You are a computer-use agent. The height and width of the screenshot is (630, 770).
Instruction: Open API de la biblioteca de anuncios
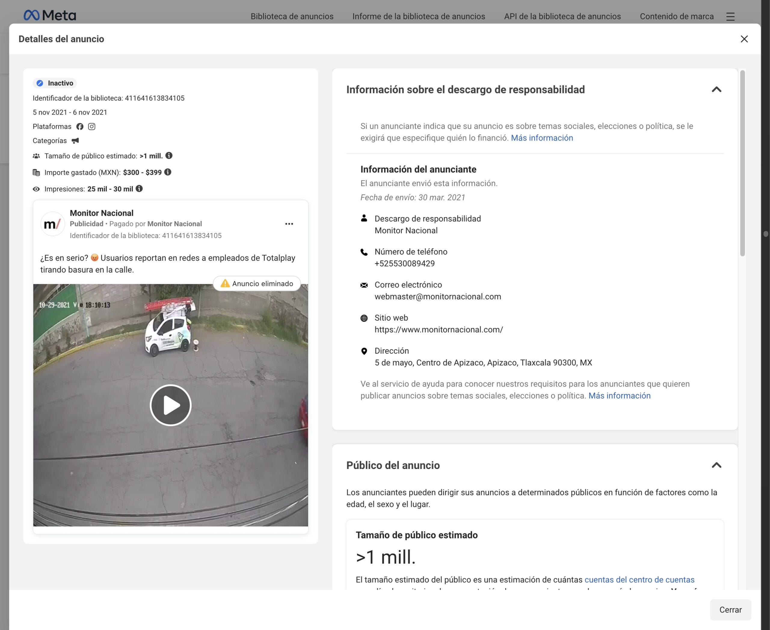[x=562, y=16]
